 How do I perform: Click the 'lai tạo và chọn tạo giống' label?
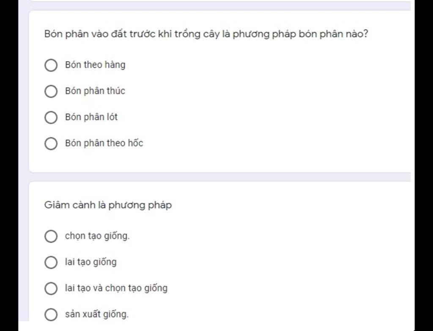116,288
